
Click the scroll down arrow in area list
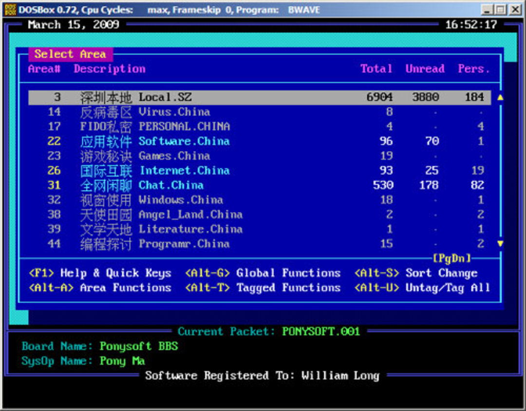pos(500,244)
